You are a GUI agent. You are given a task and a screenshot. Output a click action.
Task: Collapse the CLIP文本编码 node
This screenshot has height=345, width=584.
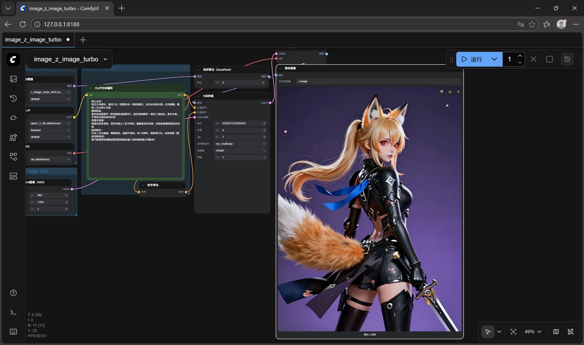(x=91, y=88)
